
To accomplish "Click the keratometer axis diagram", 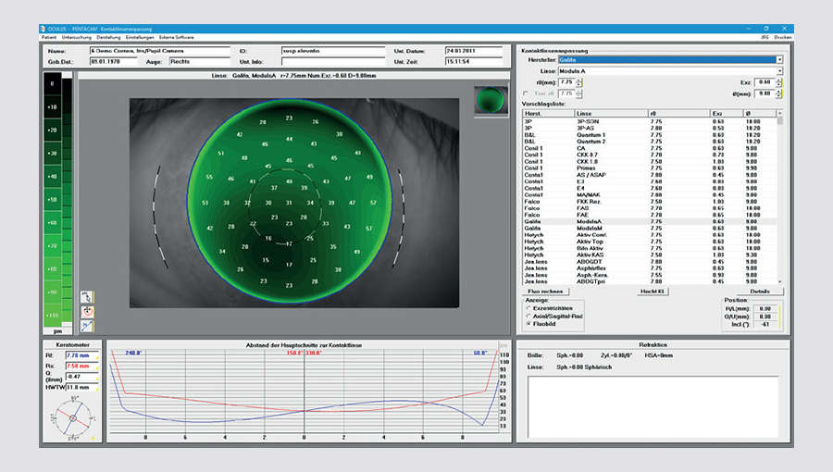I will point(73,418).
